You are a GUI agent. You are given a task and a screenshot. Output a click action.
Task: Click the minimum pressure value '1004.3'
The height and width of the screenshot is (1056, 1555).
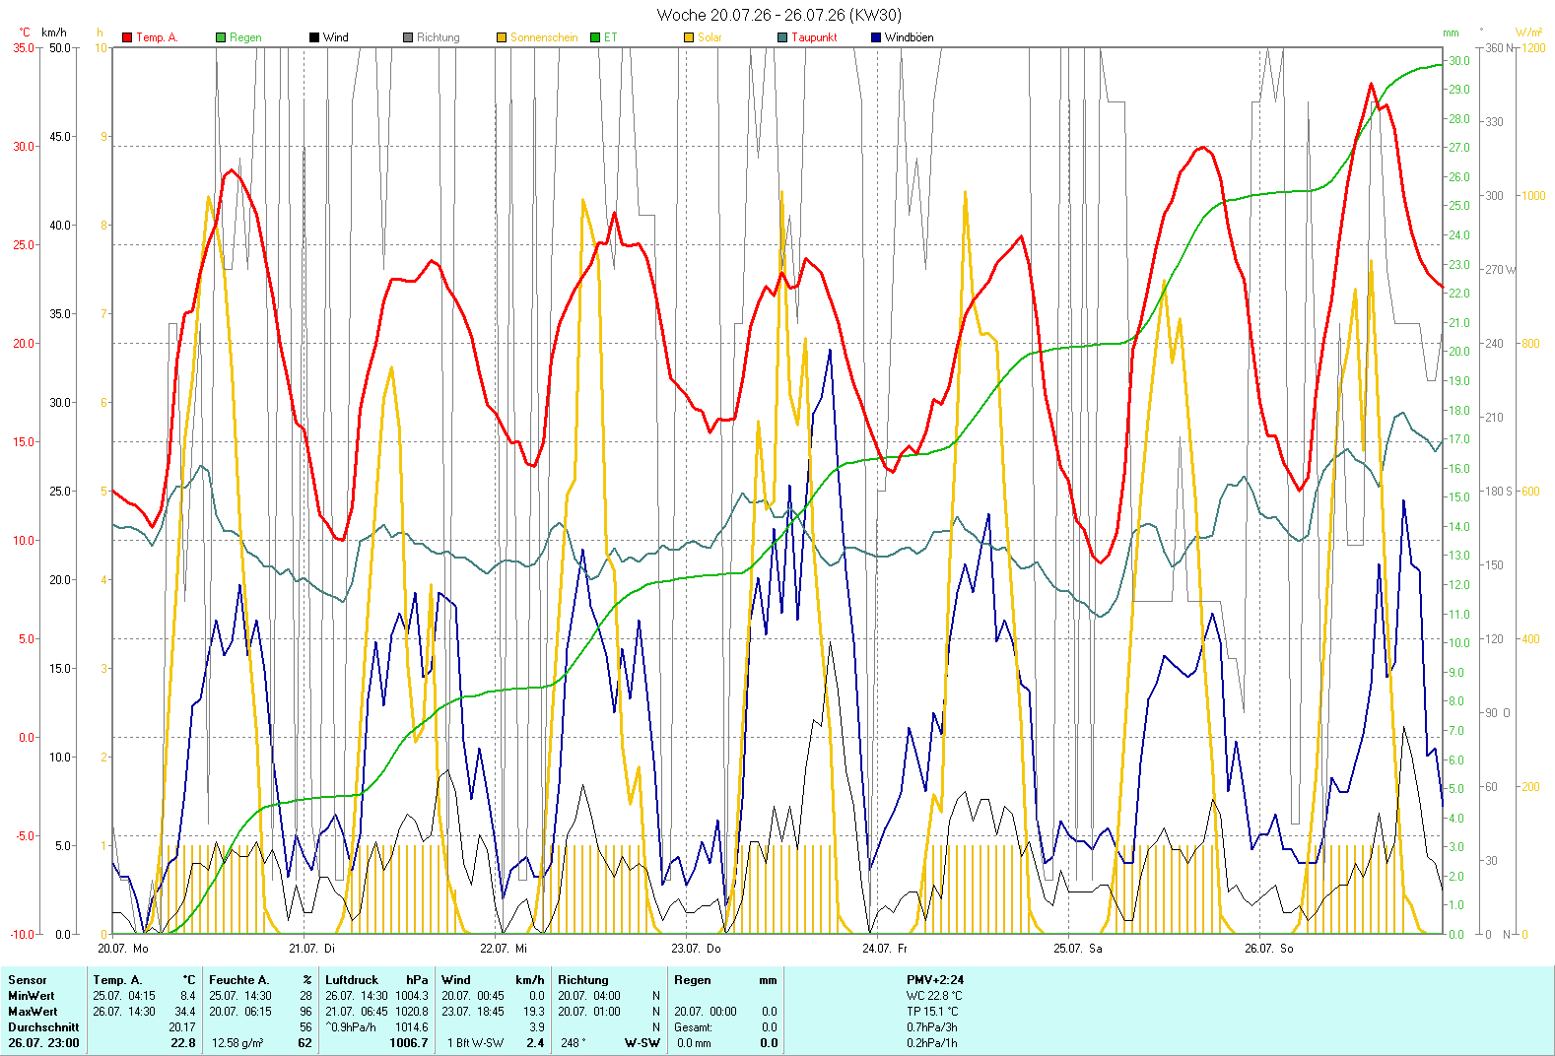tap(412, 996)
